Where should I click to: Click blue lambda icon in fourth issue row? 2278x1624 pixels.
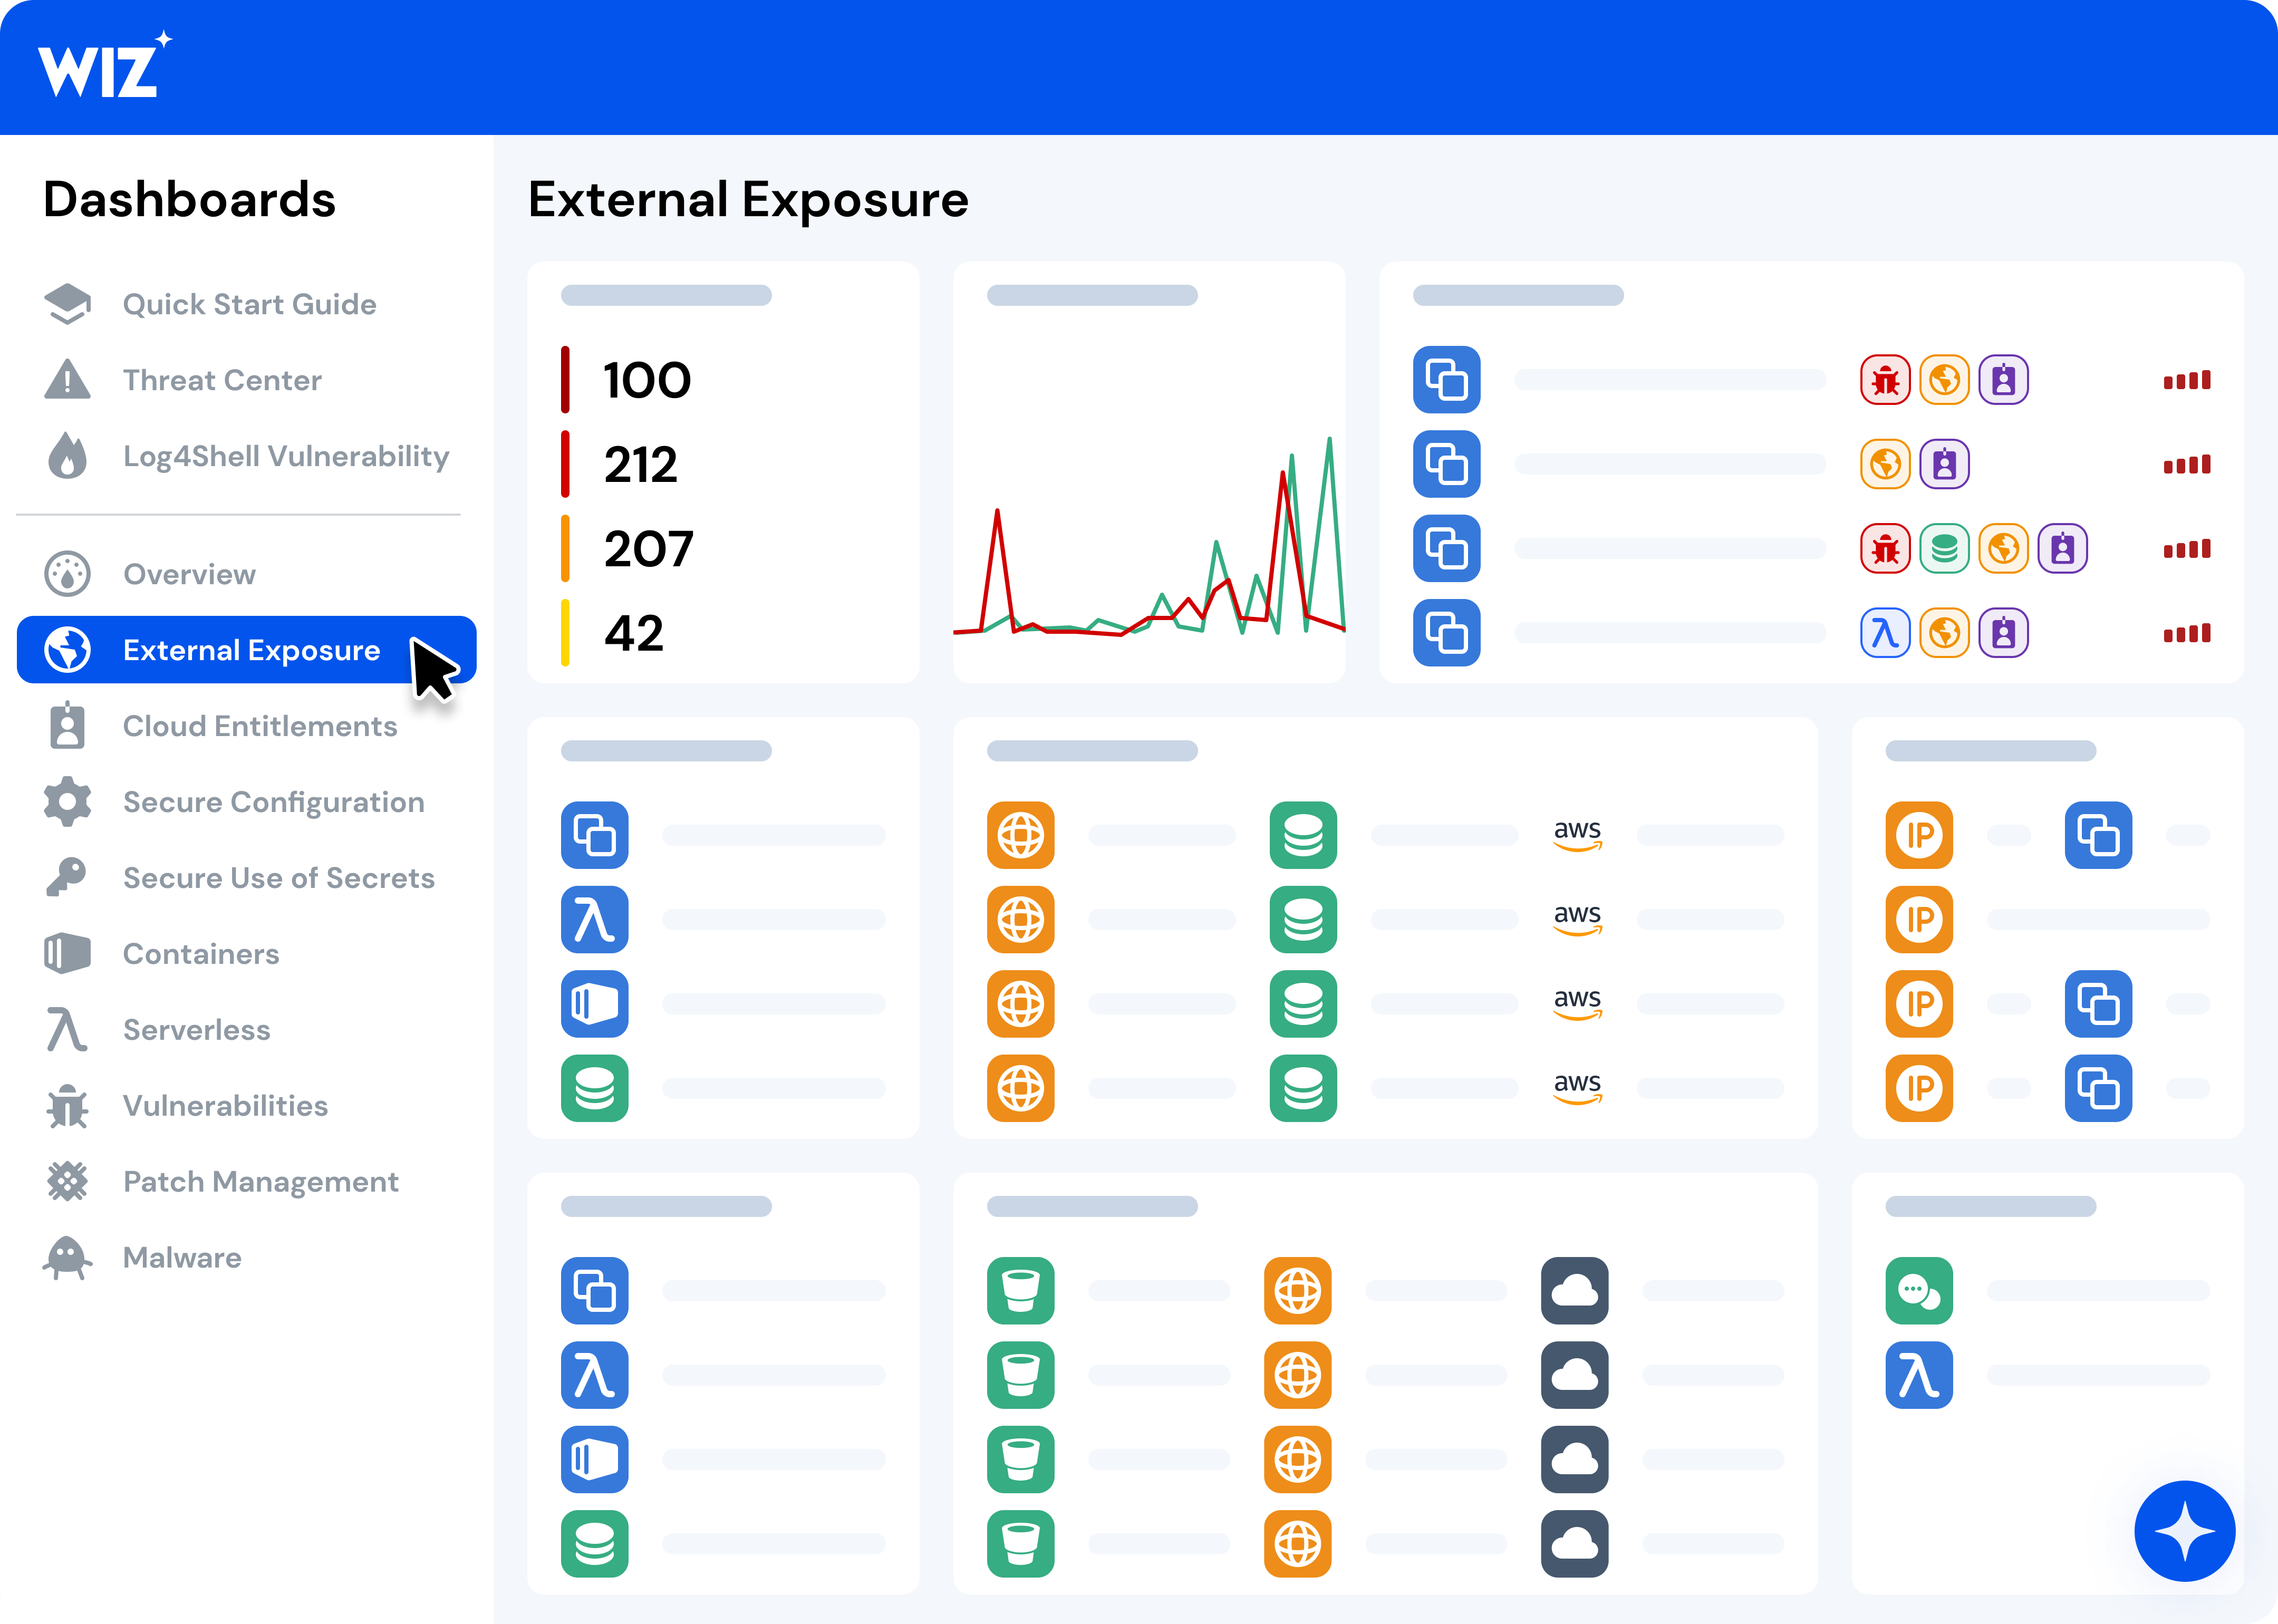[x=1885, y=633]
